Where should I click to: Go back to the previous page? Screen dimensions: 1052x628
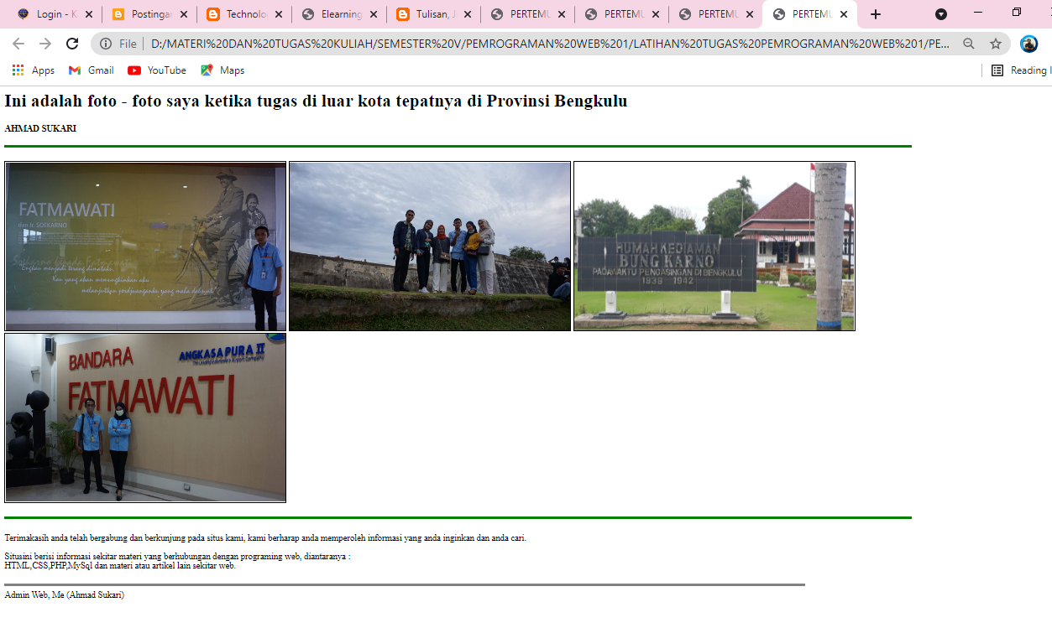[18, 44]
